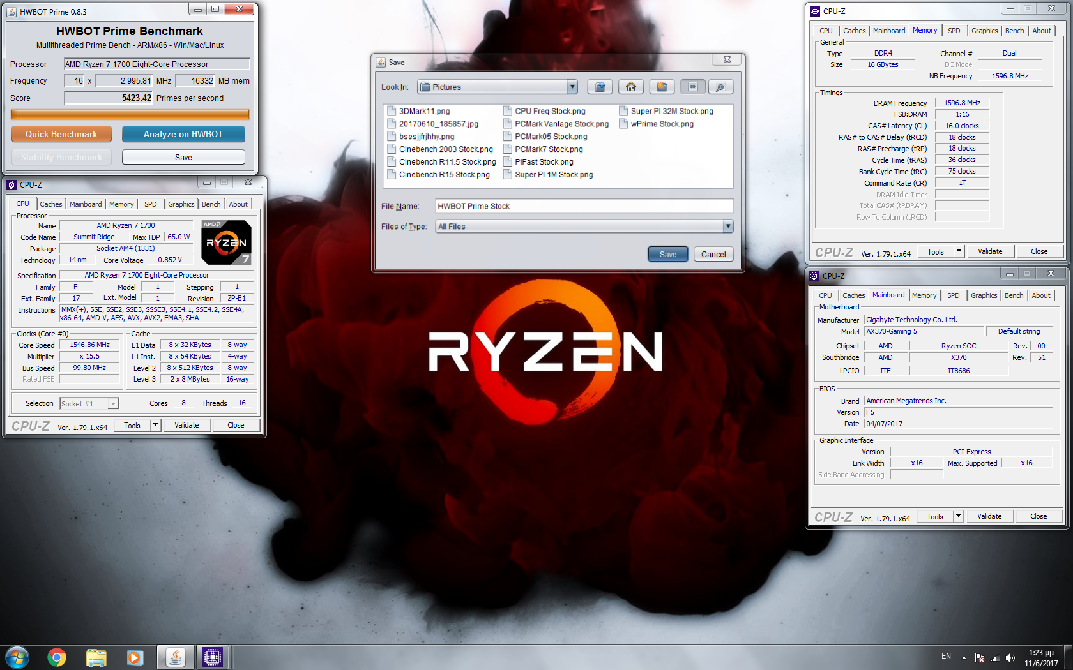This screenshot has width=1073, height=670.
Task: Select PCMark05 Stock.png file
Action: click(545, 137)
